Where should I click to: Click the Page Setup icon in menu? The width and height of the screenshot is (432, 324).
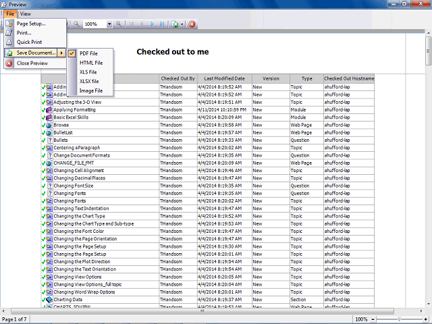9,24
